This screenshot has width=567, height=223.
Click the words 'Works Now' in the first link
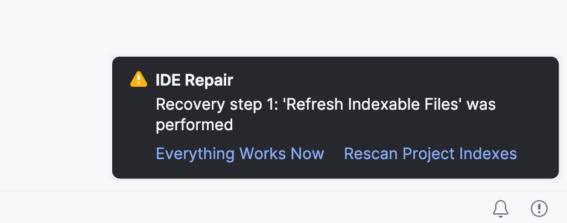(282, 154)
